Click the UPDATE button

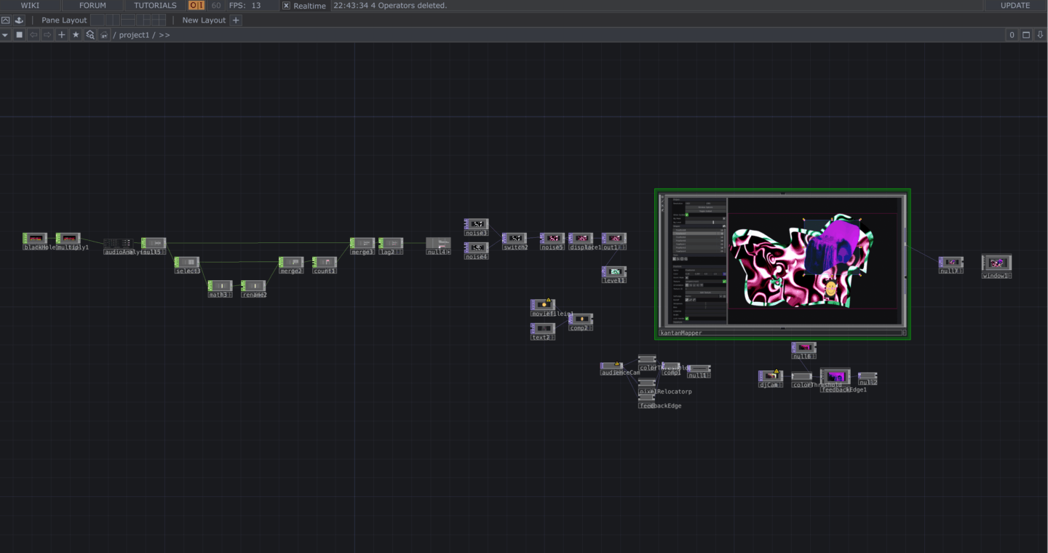pyautogui.click(x=1015, y=6)
